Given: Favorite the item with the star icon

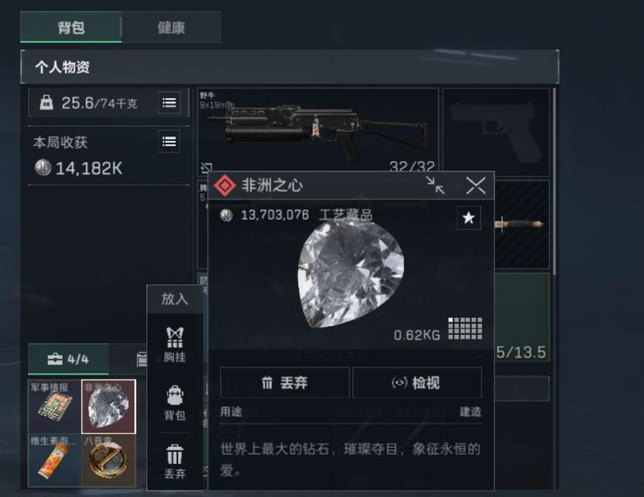Looking at the screenshot, I should [469, 218].
